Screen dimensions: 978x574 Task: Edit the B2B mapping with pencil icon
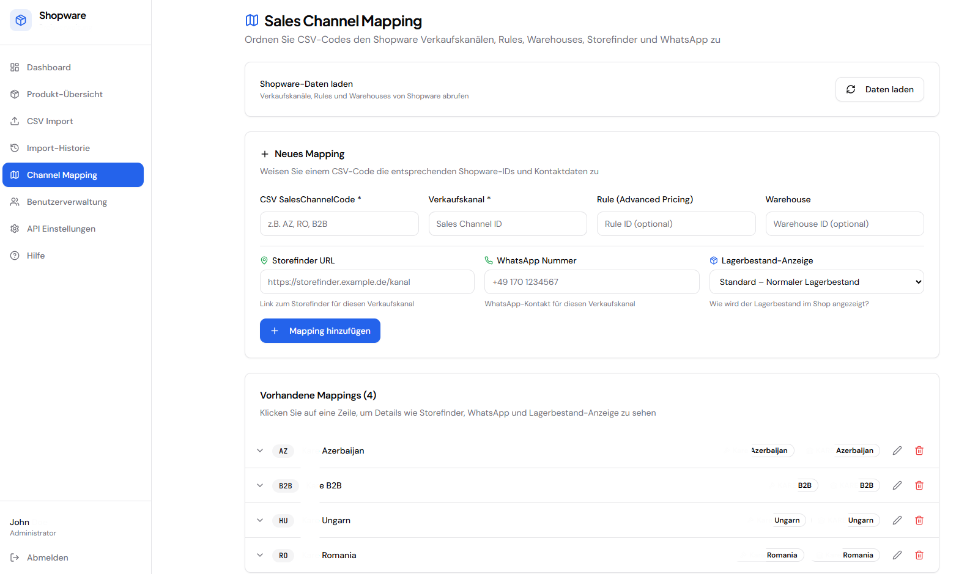tap(897, 485)
